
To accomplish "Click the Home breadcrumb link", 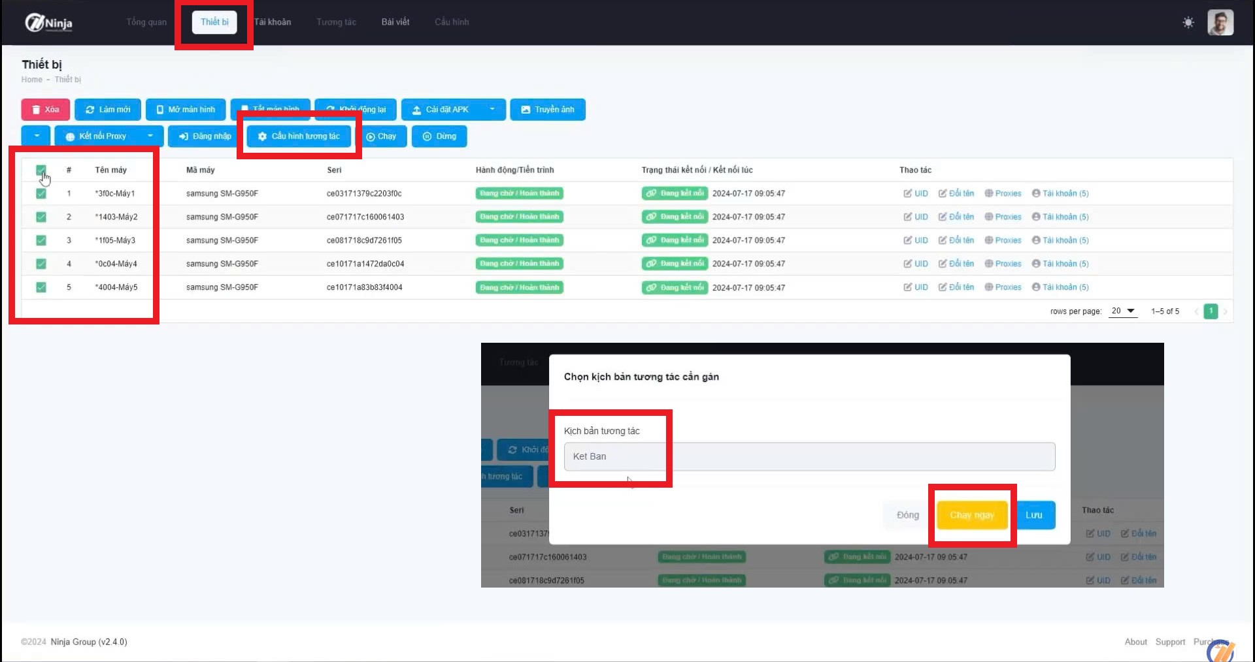I will click(31, 80).
